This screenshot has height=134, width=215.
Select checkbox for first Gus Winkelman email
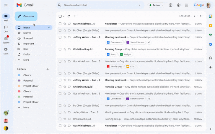[x=60, y=24]
